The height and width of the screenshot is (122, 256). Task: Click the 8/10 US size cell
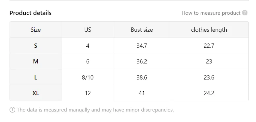pyautogui.click(x=88, y=77)
